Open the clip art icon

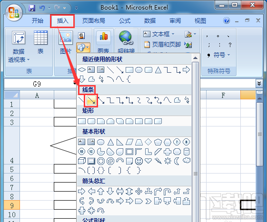(x=81, y=36)
